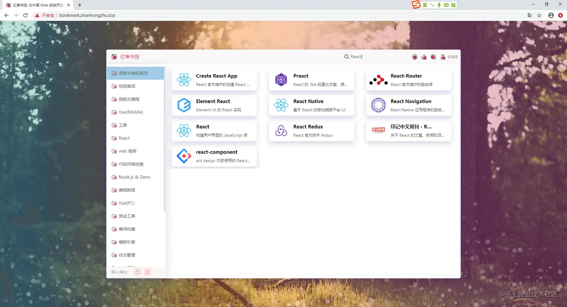This screenshot has height=307, width=567.
Task: Click the 未登录 login link
Action: click(453, 57)
